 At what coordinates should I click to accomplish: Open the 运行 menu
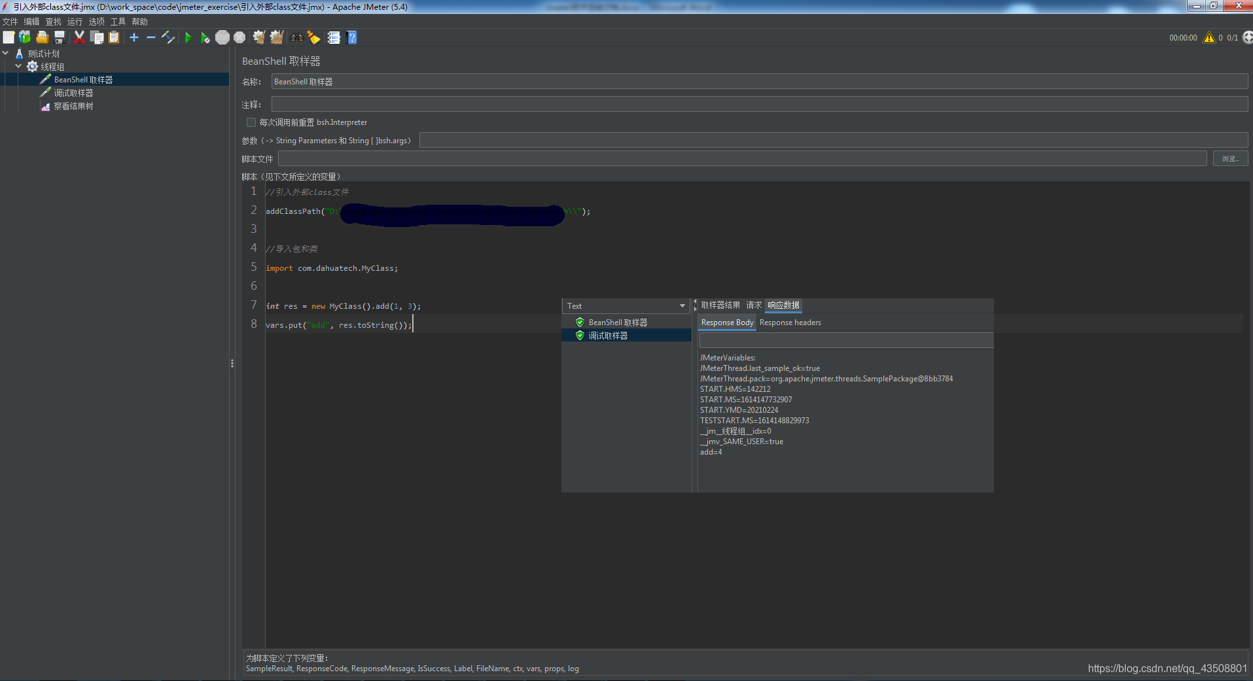[x=75, y=22]
